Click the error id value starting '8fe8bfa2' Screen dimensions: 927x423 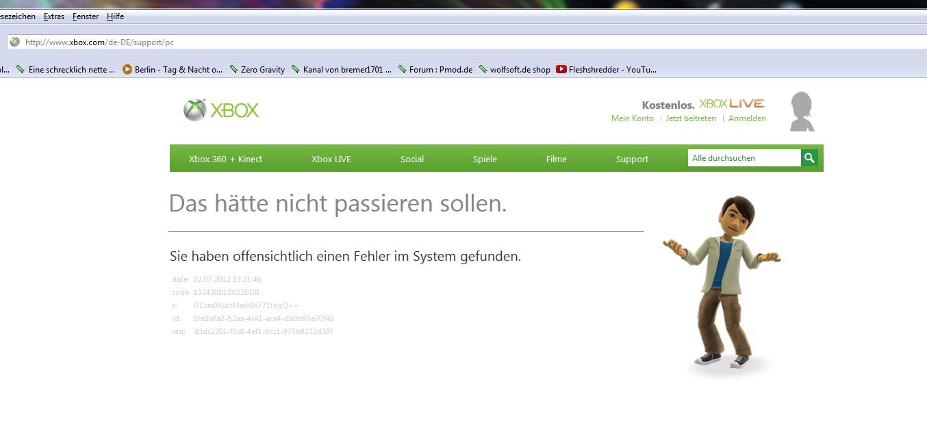[x=264, y=318]
